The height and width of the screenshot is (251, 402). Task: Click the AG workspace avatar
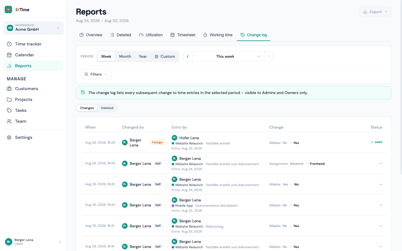pos(10,28)
